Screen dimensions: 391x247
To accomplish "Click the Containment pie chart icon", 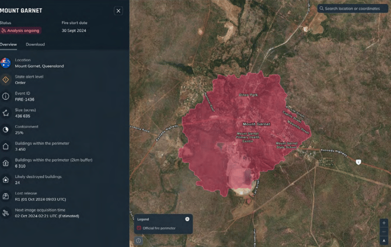I will (x=5, y=130).
